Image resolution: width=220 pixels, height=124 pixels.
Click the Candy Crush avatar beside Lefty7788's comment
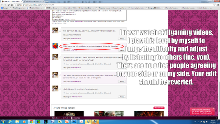55,46
